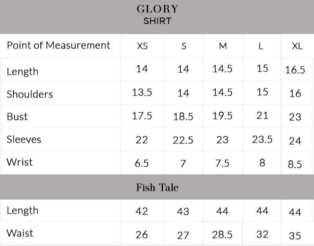Select the Point of Measurement header

coord(58,45)
